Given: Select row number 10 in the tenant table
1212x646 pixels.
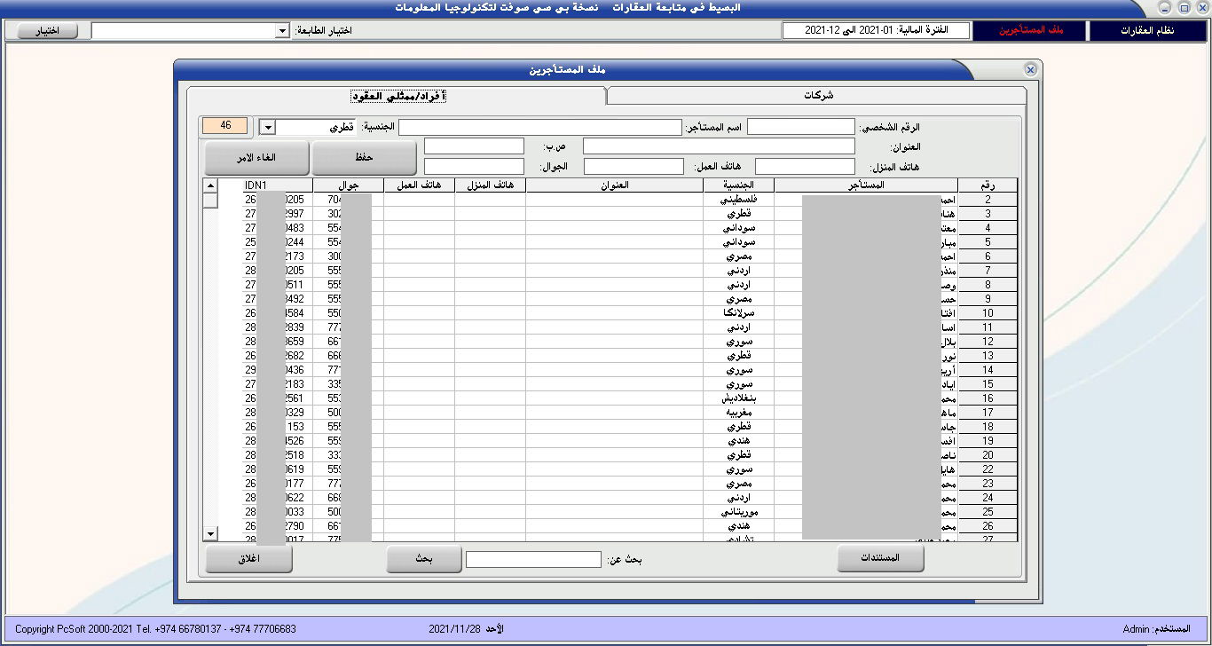Looking at the screenshot, I should point(987,313).
